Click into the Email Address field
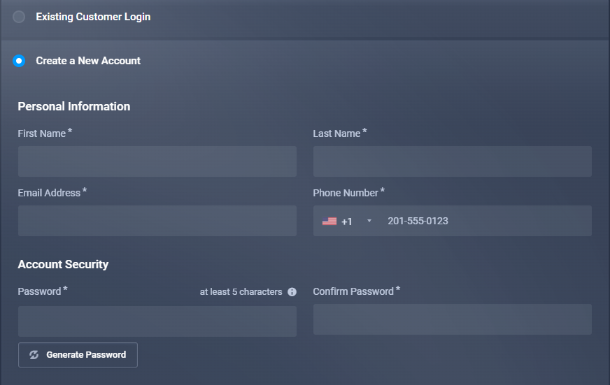The width and height of the screenshot is (610, 385). click(157, 221)
